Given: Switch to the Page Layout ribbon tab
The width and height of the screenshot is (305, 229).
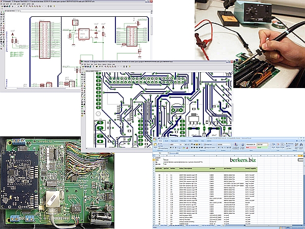Looking at the screenshot, I should pos(174,141).
